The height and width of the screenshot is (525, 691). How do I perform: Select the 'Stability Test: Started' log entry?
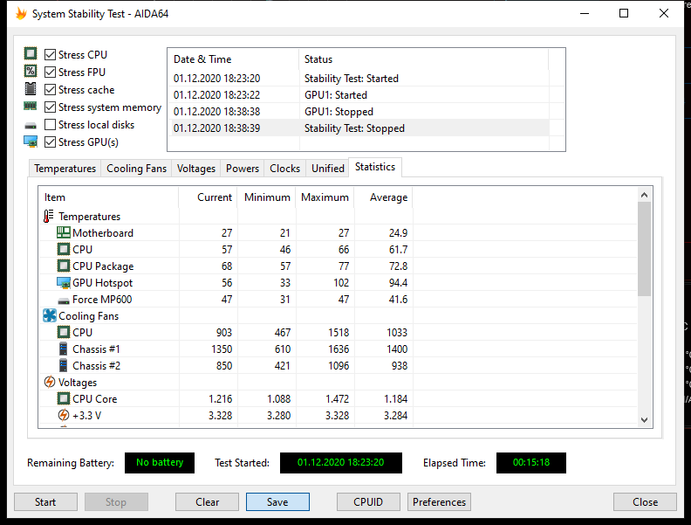[x=359, y=79]
